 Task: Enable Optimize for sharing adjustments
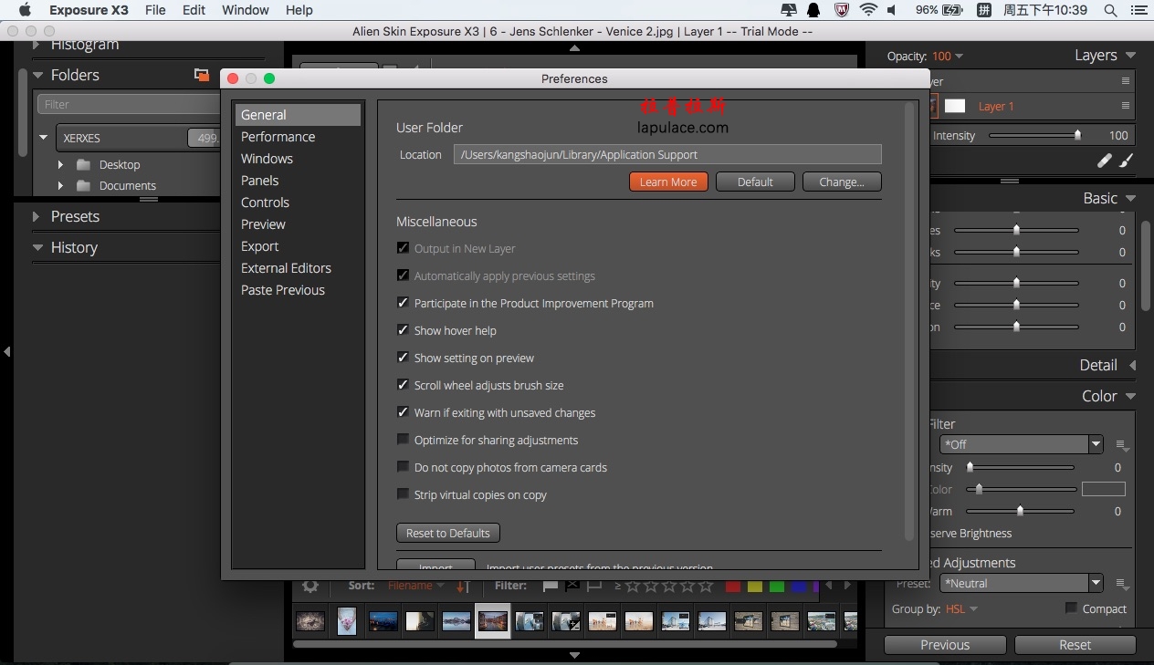403,440
